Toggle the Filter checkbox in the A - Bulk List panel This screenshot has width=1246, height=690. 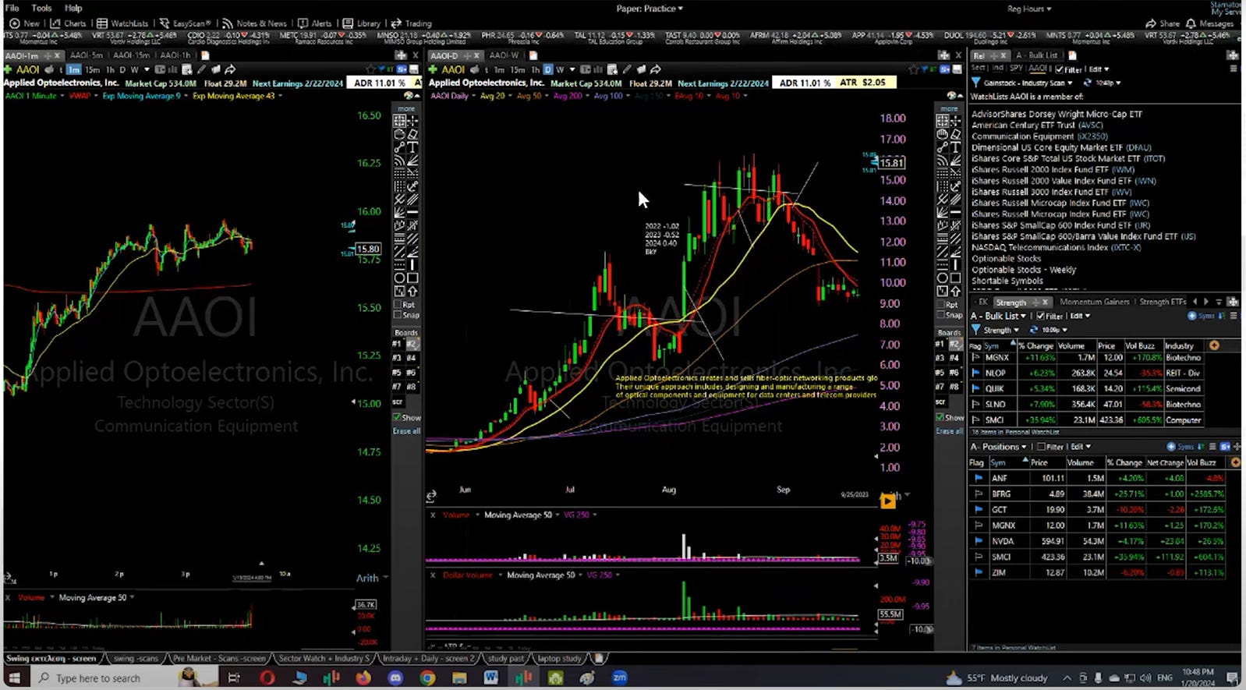tap(1040, 316)
